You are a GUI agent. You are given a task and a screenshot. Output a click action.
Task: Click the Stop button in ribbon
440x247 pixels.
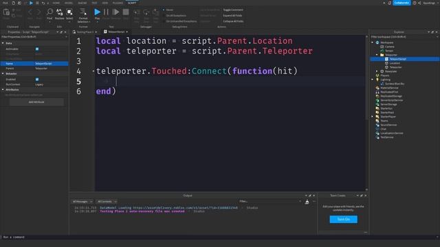126,12
